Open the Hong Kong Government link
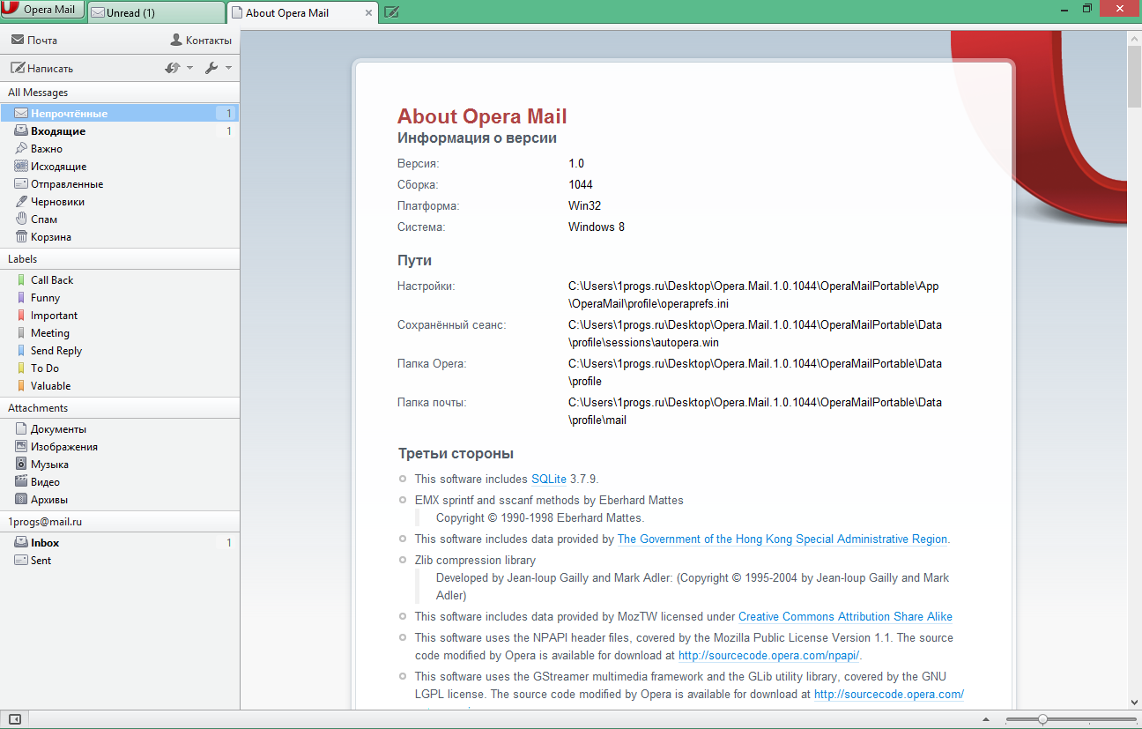The width and height of the screenshot is (1142, 729). [782, 539]
